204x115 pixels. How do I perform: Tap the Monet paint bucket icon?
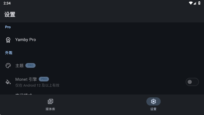[x=8, y=82]
